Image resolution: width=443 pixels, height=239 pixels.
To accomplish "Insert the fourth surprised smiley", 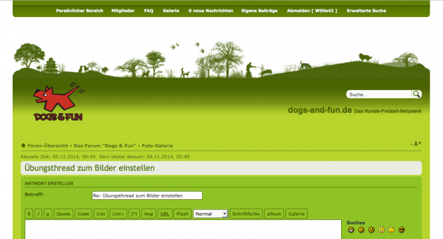I will point(382,230).
